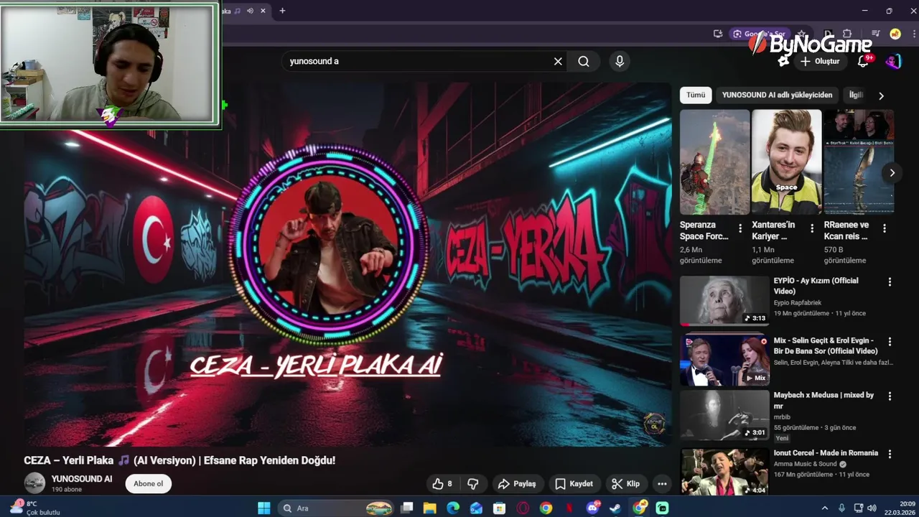Open Chrome profile avatar
The width and height of the screenshot is (919, 517).
coord(895,34)
